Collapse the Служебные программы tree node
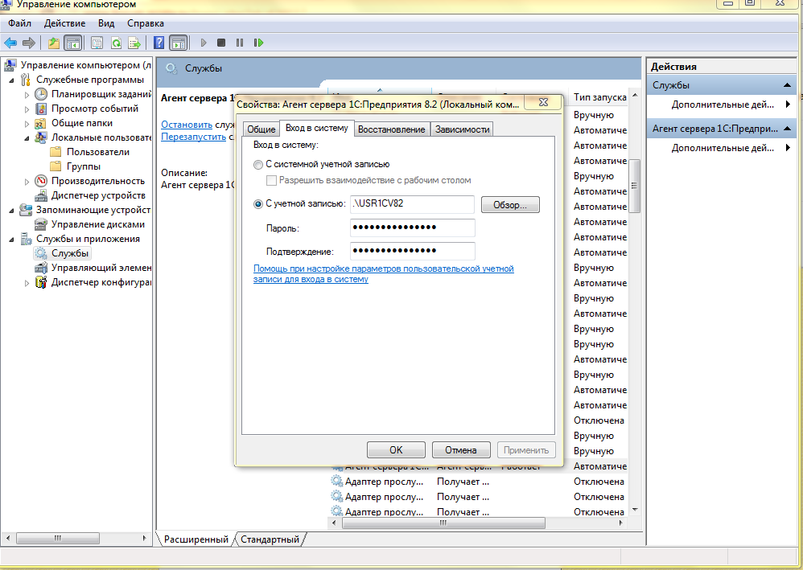The height and width of the screenshot is (570, 803). [x=12, y=80]
